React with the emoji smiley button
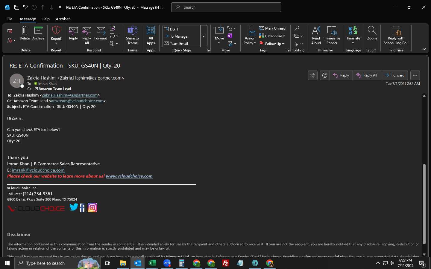 (325, 75)
